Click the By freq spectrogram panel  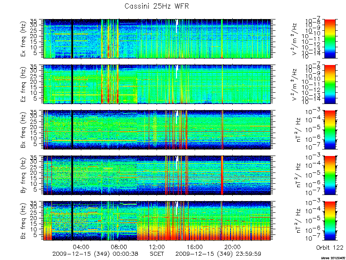pyautogui.click(x=157, y=175)
